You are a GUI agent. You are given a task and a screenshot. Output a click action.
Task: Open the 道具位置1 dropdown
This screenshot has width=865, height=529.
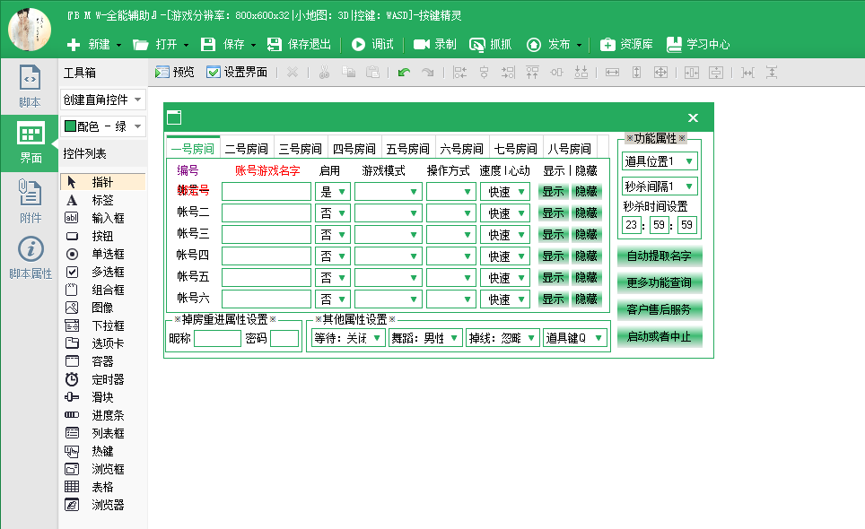pos(662,161)
